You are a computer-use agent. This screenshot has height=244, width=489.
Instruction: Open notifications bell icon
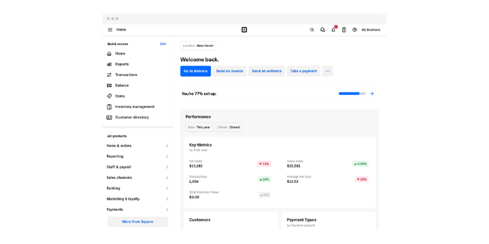[333, 30]
